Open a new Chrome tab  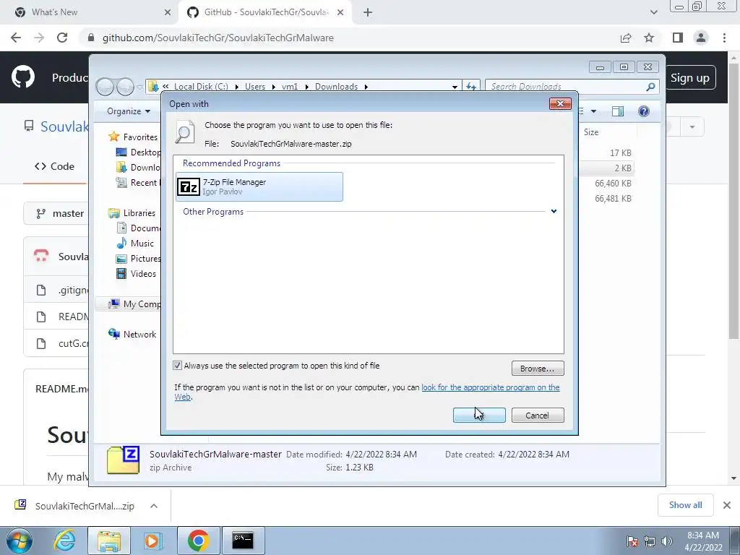368,12
